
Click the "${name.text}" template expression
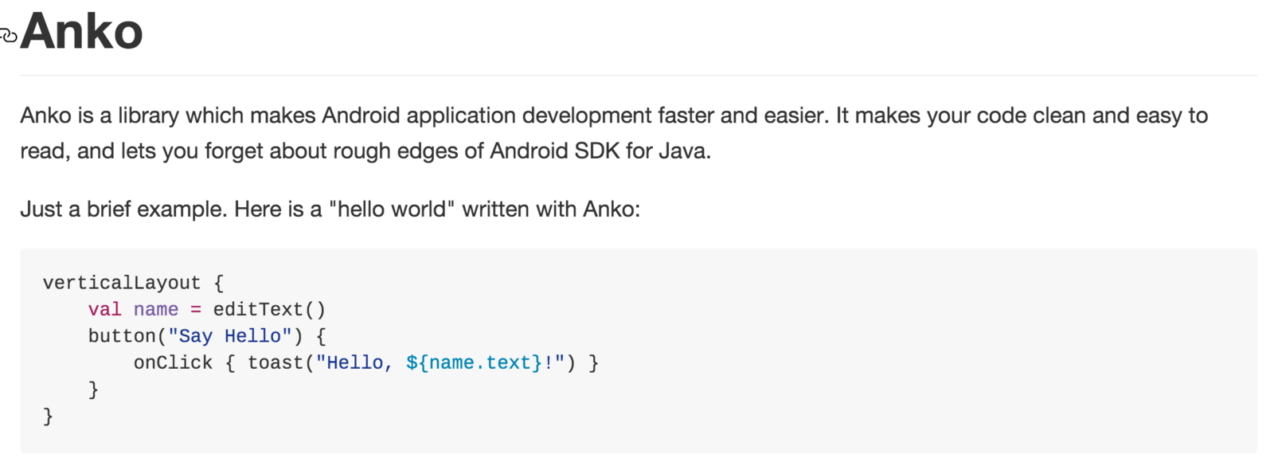point(474,362)
